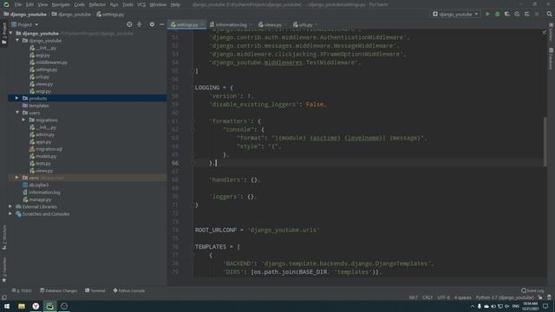The width and height of the screenshot is (555, 312).
Task: Open models.py under users folder
Action: coord(43,156)
